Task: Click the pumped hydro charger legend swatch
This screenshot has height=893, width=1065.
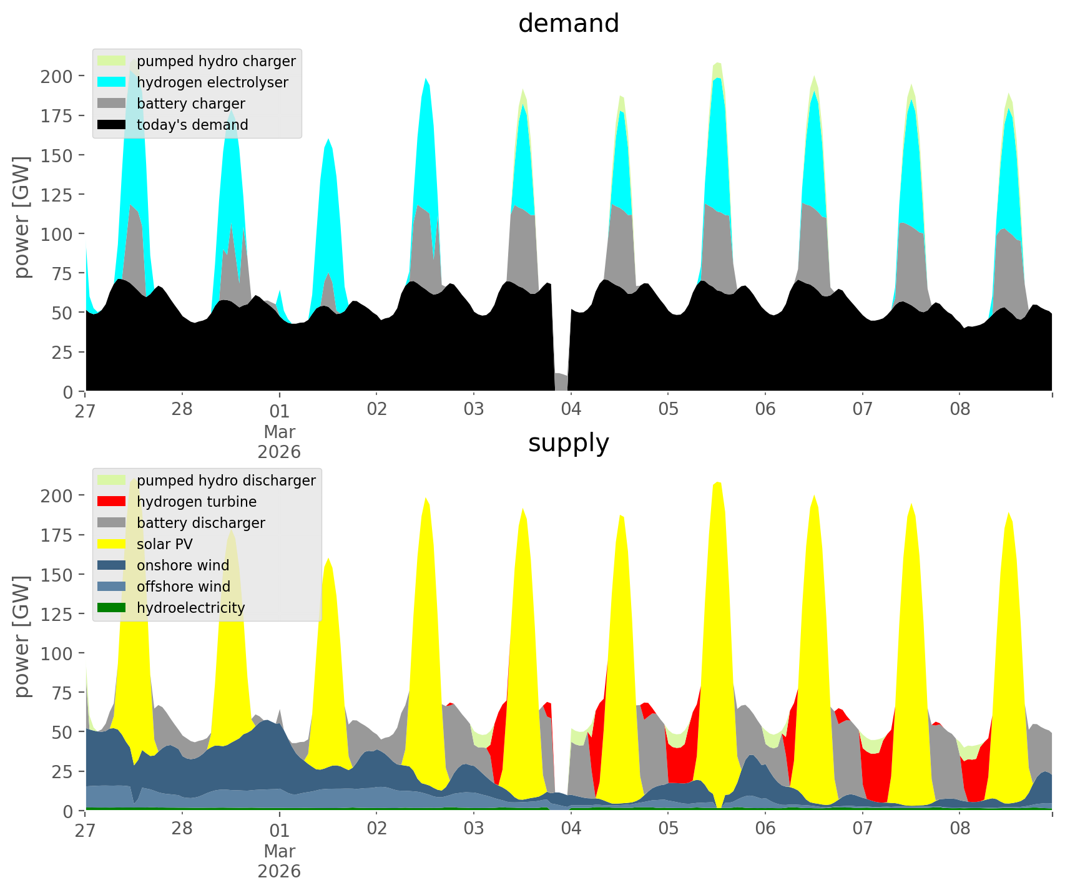Action: [x=112, y=61]
